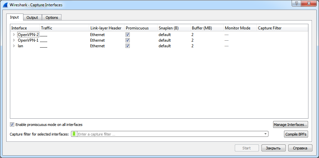The image size is (319, 158).
Task: Click the Snaplen (B) column header
Action: (174, 28)
